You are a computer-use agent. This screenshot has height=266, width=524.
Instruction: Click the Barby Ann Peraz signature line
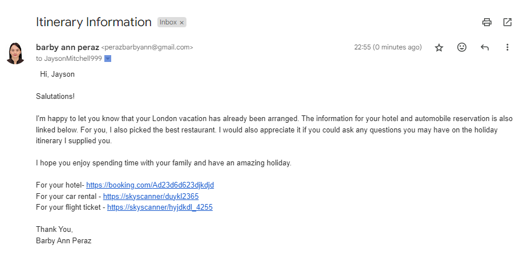point(63,240)
